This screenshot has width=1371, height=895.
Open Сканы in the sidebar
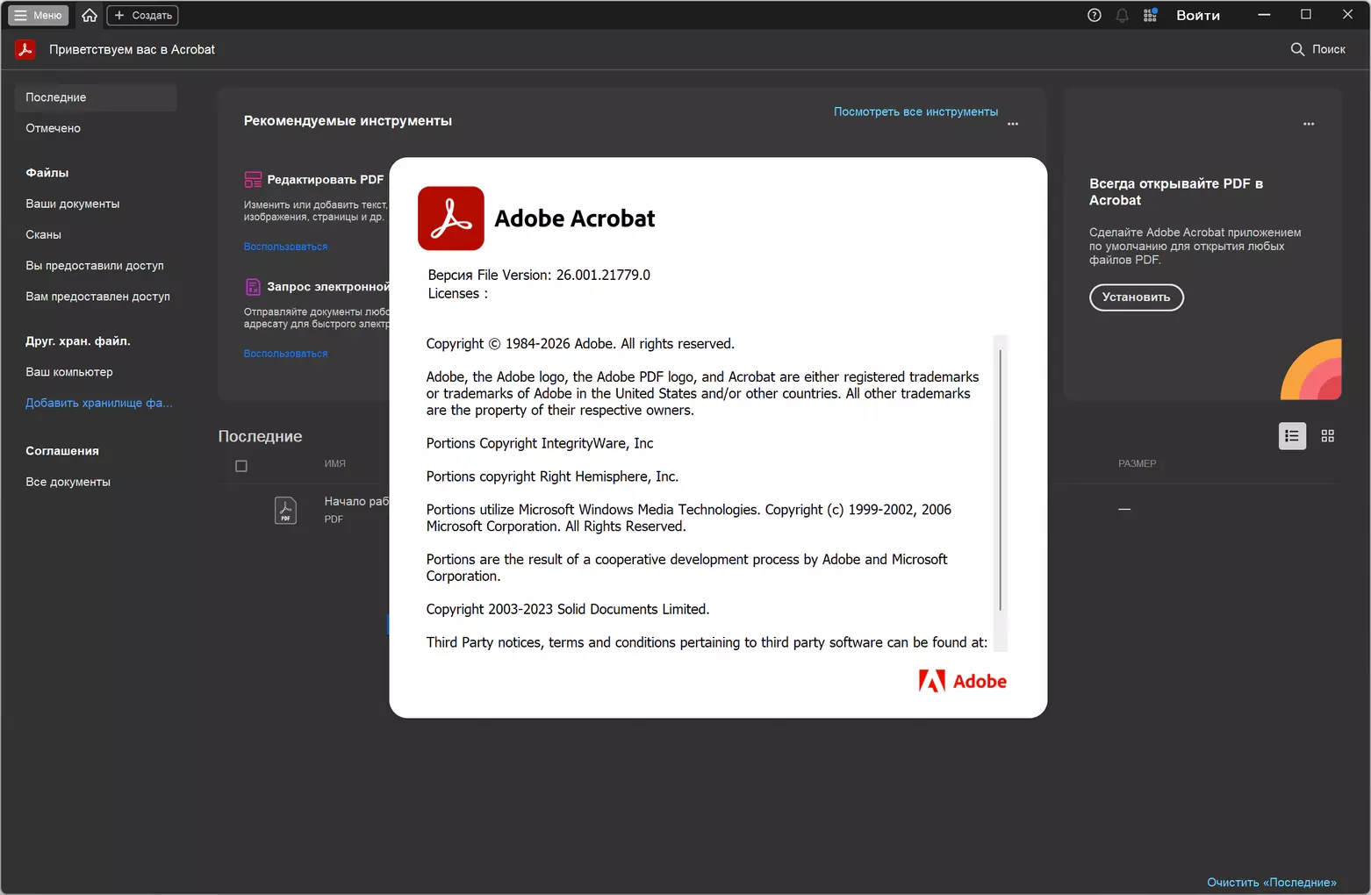(x=44, y=234)
